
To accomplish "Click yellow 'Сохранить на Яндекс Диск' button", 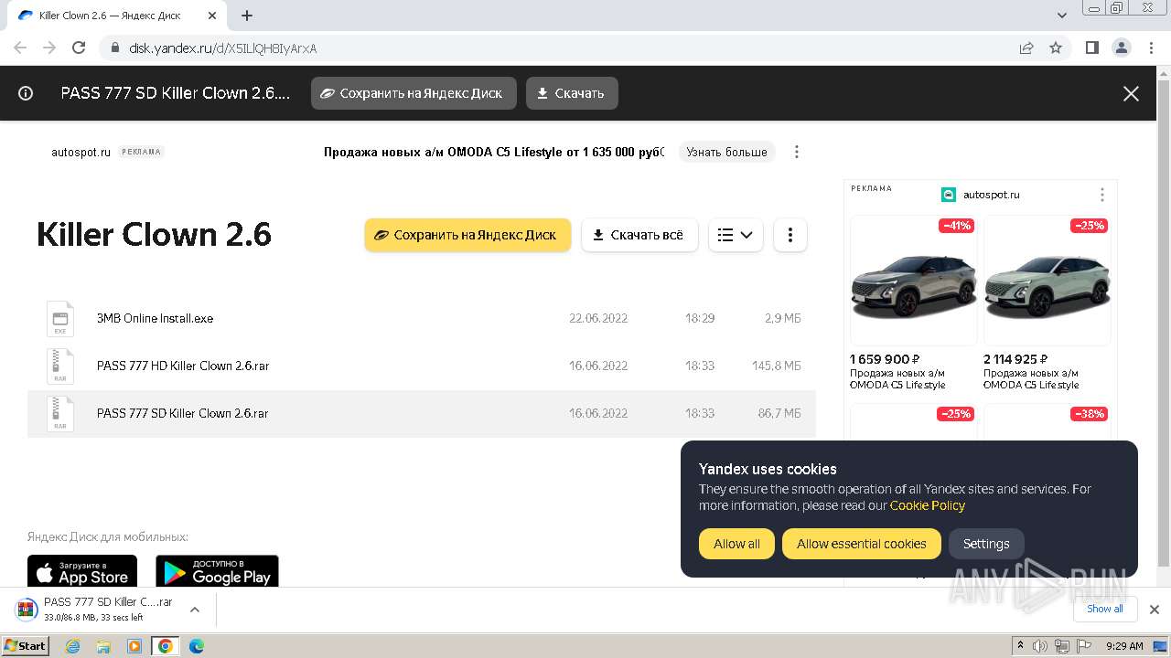I will tap(467, 235).
